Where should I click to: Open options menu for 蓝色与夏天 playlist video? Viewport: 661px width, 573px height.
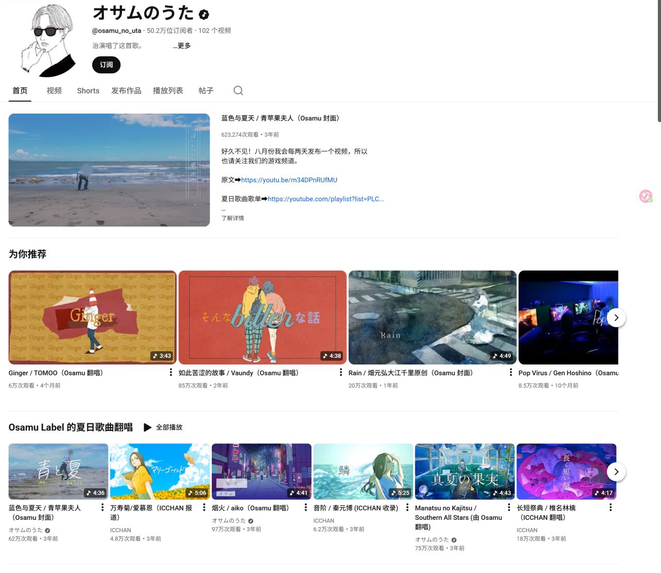[102, 507]
